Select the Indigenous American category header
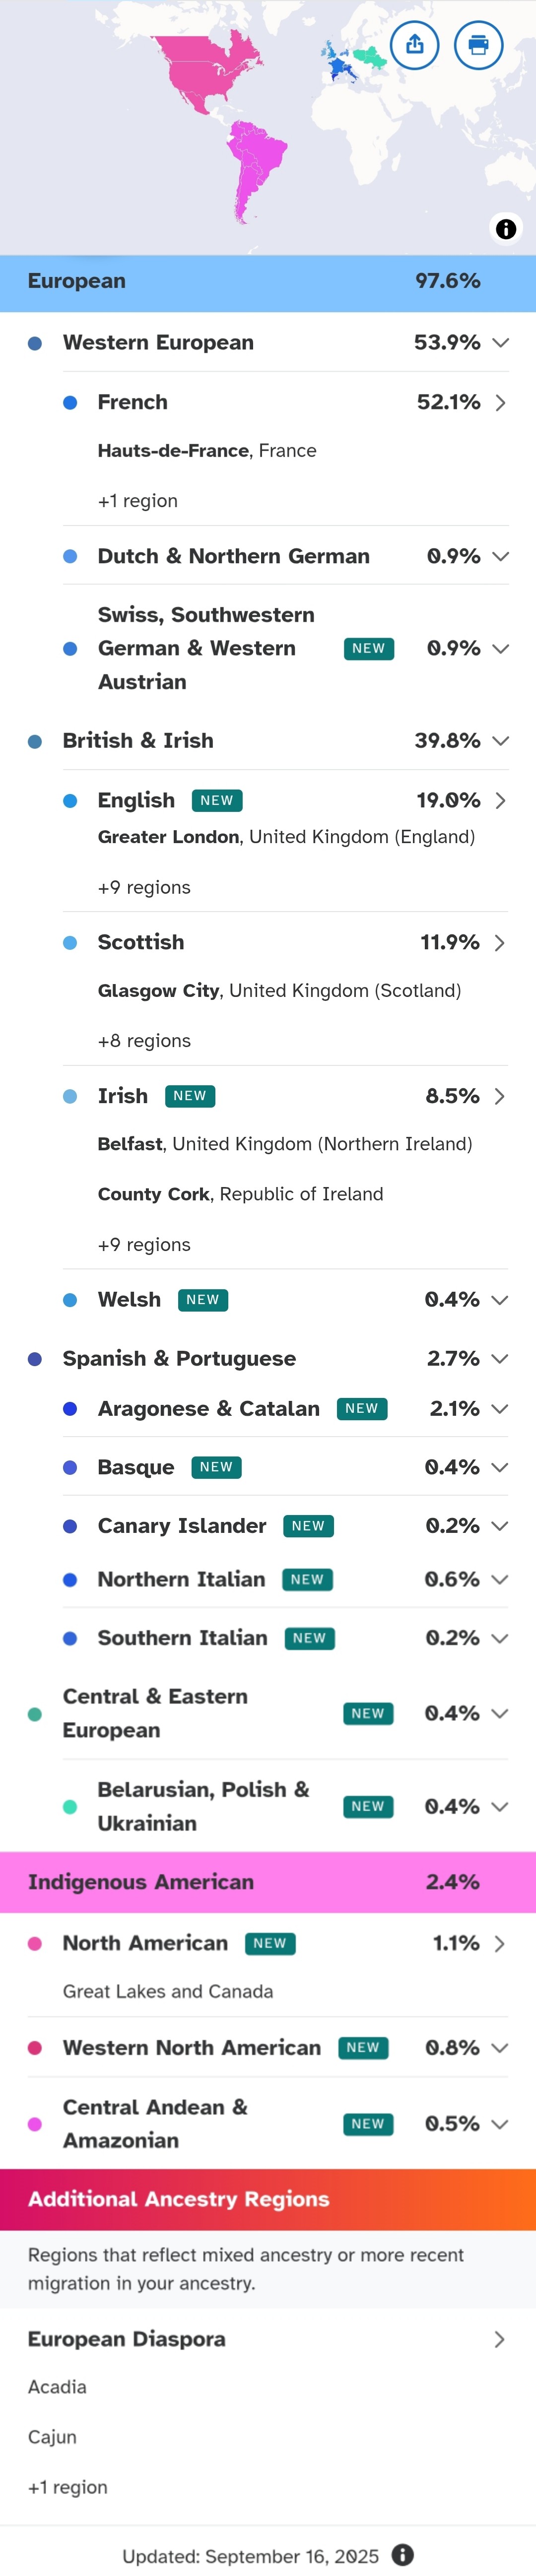This screenshot has width=536, height=2576. 268,1882
